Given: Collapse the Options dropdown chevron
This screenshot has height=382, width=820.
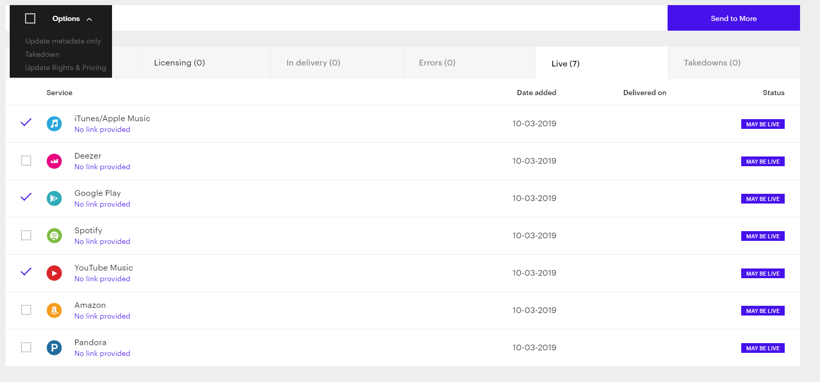Looking at the screenshot, I should click(90, 19).
